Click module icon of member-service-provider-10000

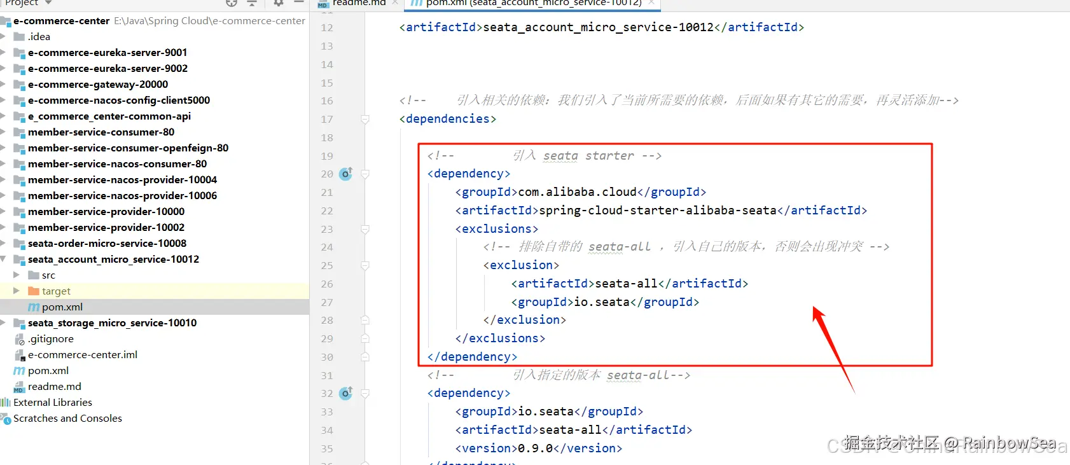click(20, 212)
